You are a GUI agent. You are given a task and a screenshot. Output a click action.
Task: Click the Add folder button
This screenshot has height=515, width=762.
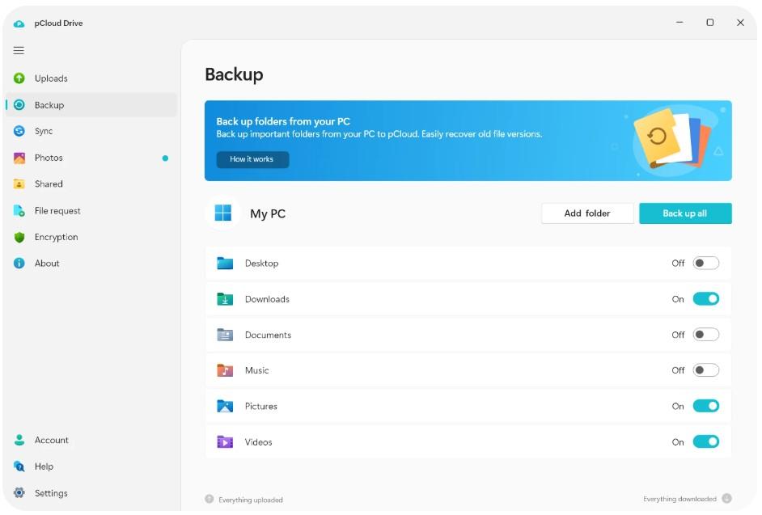pos(587,213)
